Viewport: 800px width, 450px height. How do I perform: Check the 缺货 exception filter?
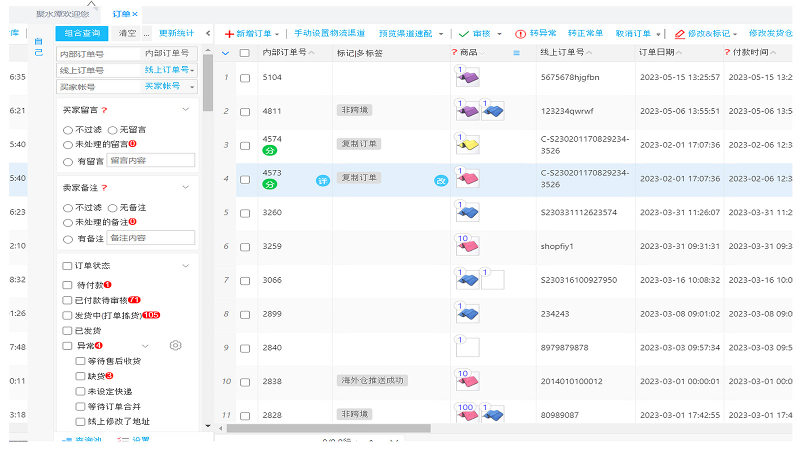tap(80, 376)
